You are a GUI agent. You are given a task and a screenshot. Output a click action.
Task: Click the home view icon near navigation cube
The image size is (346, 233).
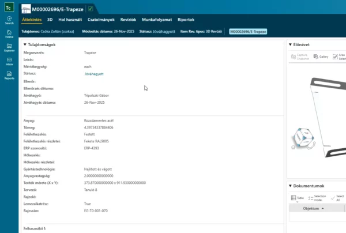293,147
